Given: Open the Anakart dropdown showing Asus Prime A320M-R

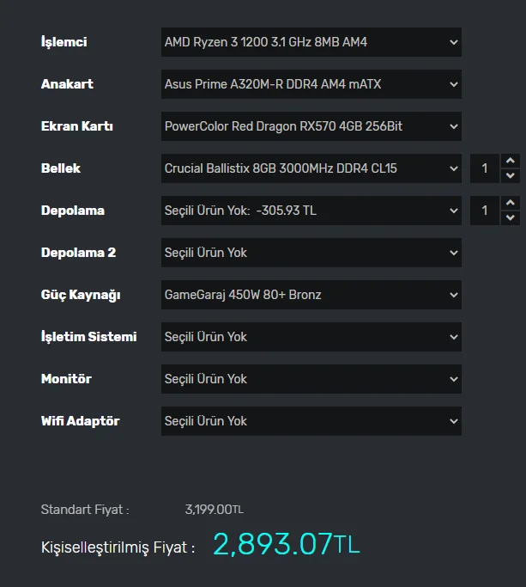Looking at the screenshot, I should (311, 84).
